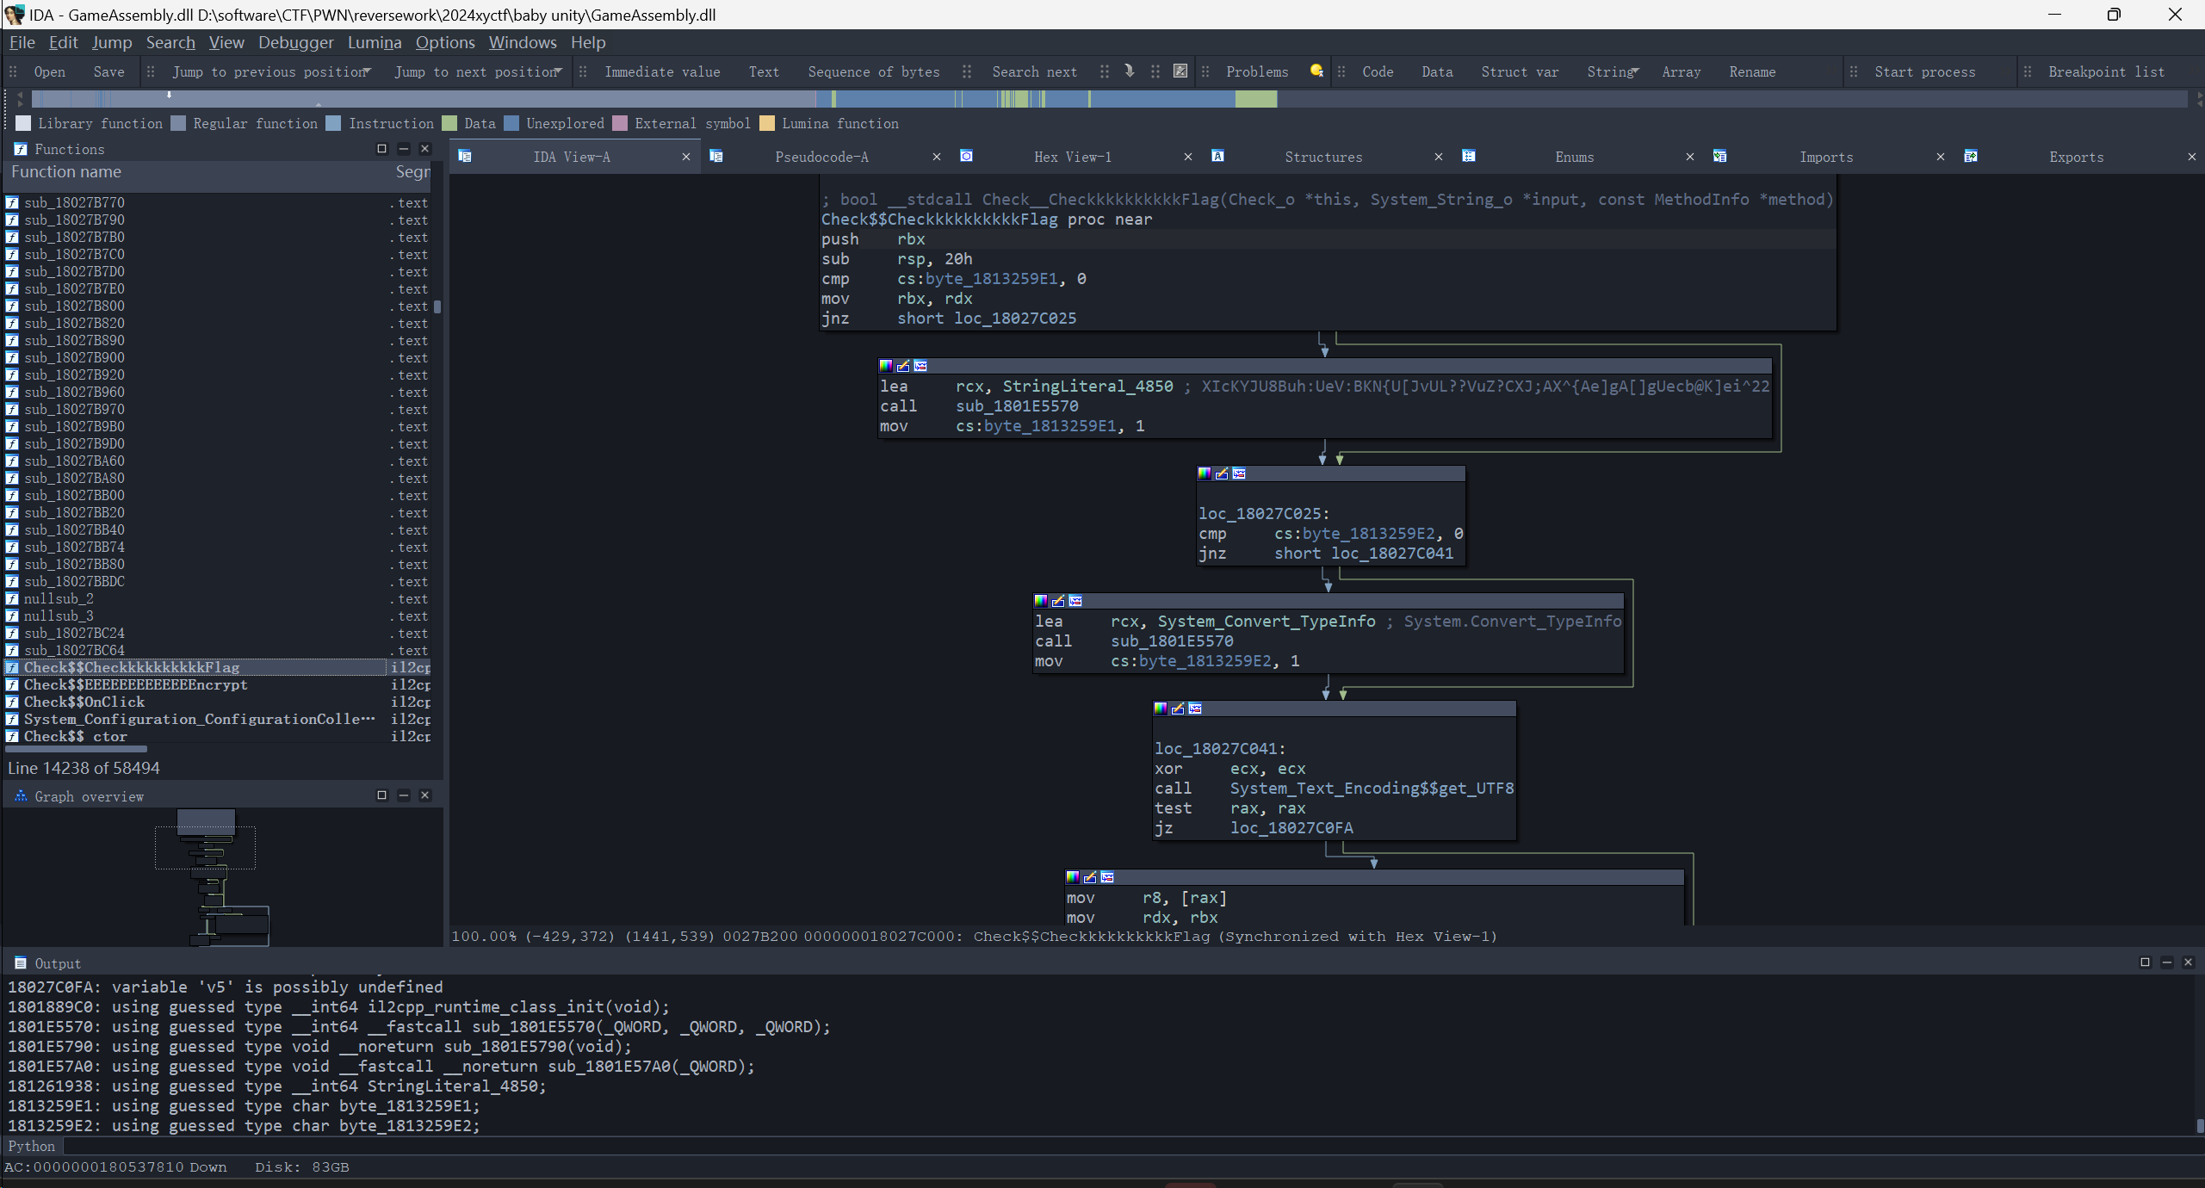The image size is (2205, 1188).
Task: Open the String type dropdown arrow
Action: [1636, 71]
